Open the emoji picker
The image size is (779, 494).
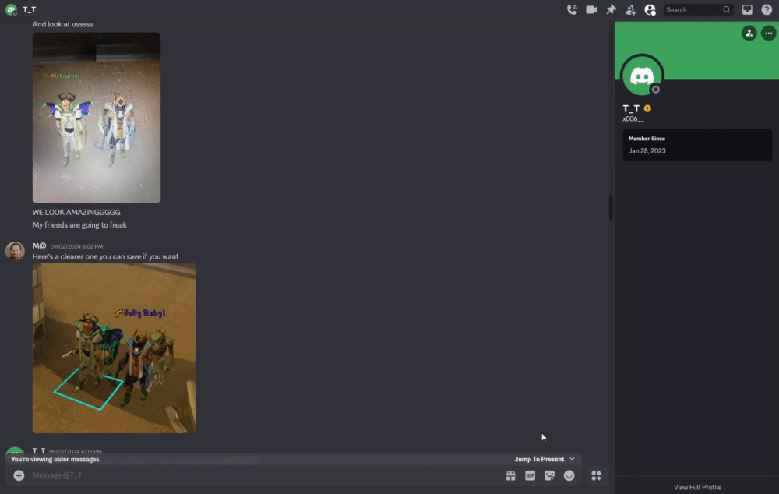569,475
